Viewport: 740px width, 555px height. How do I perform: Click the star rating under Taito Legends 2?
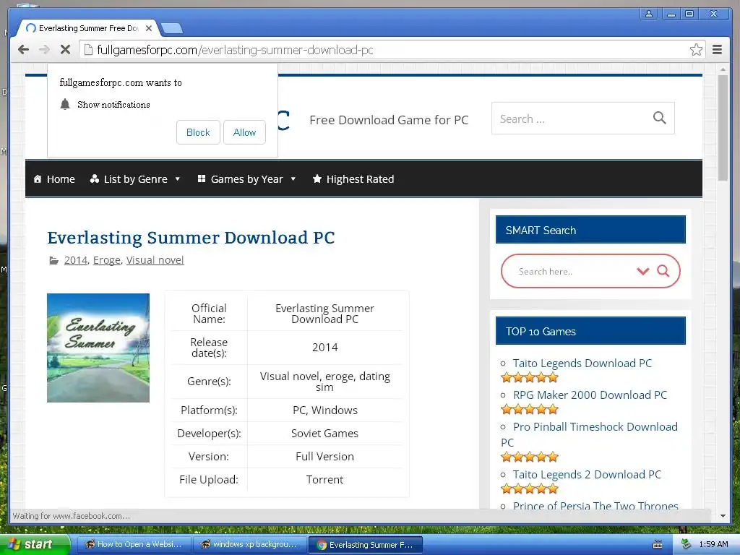[530, 489]
